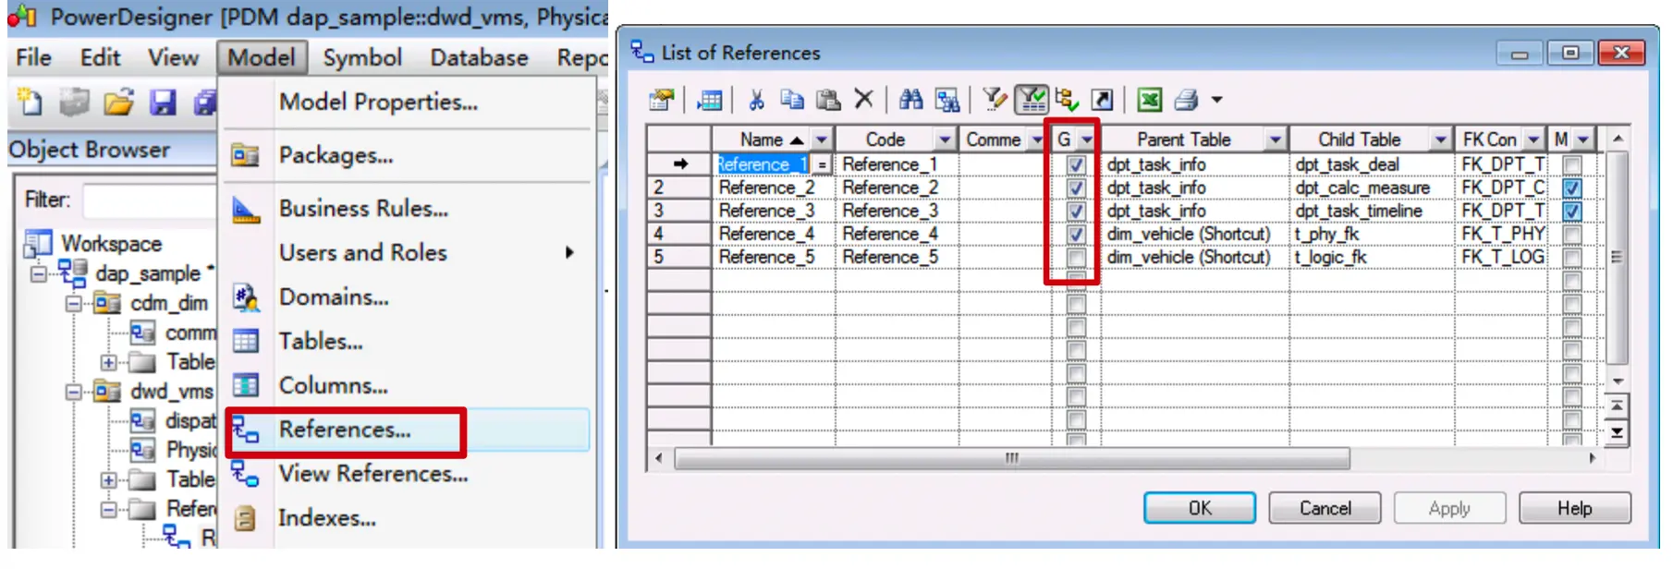Open the print options dropdown arrow
Viewport: 1673px width, 569px height.
(1217, 100)
